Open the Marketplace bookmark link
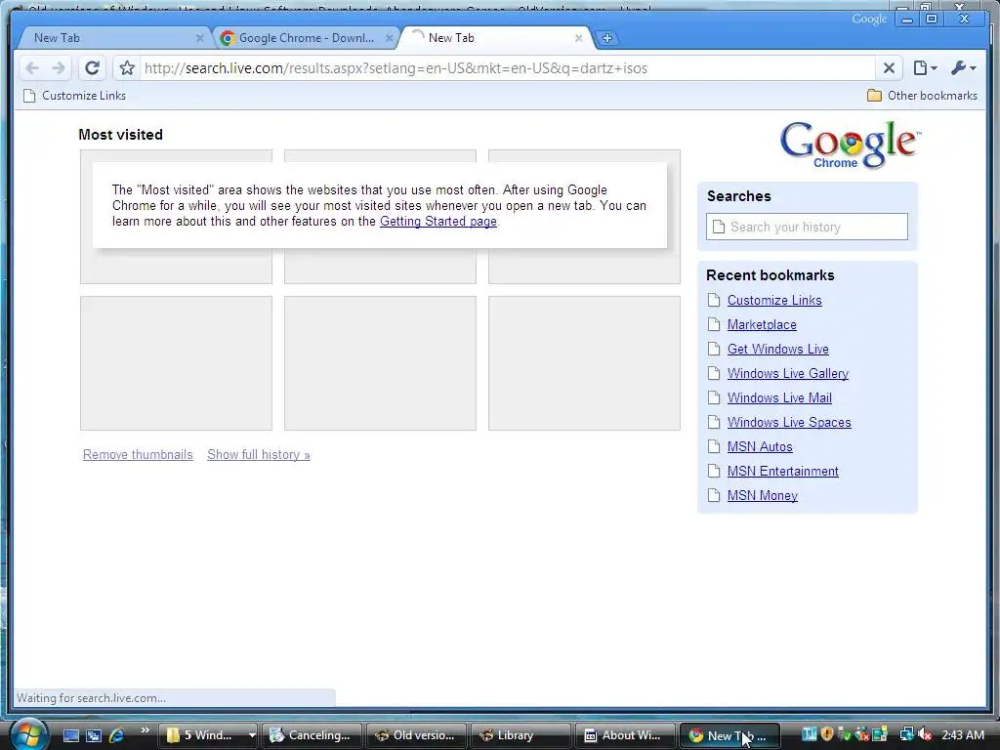The image size is (1000, 750). pos(762,324)
